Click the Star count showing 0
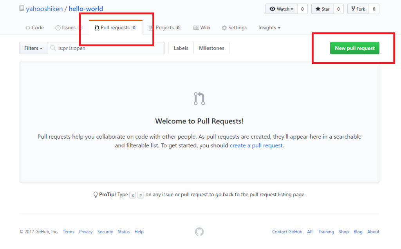 click(338, 9)
